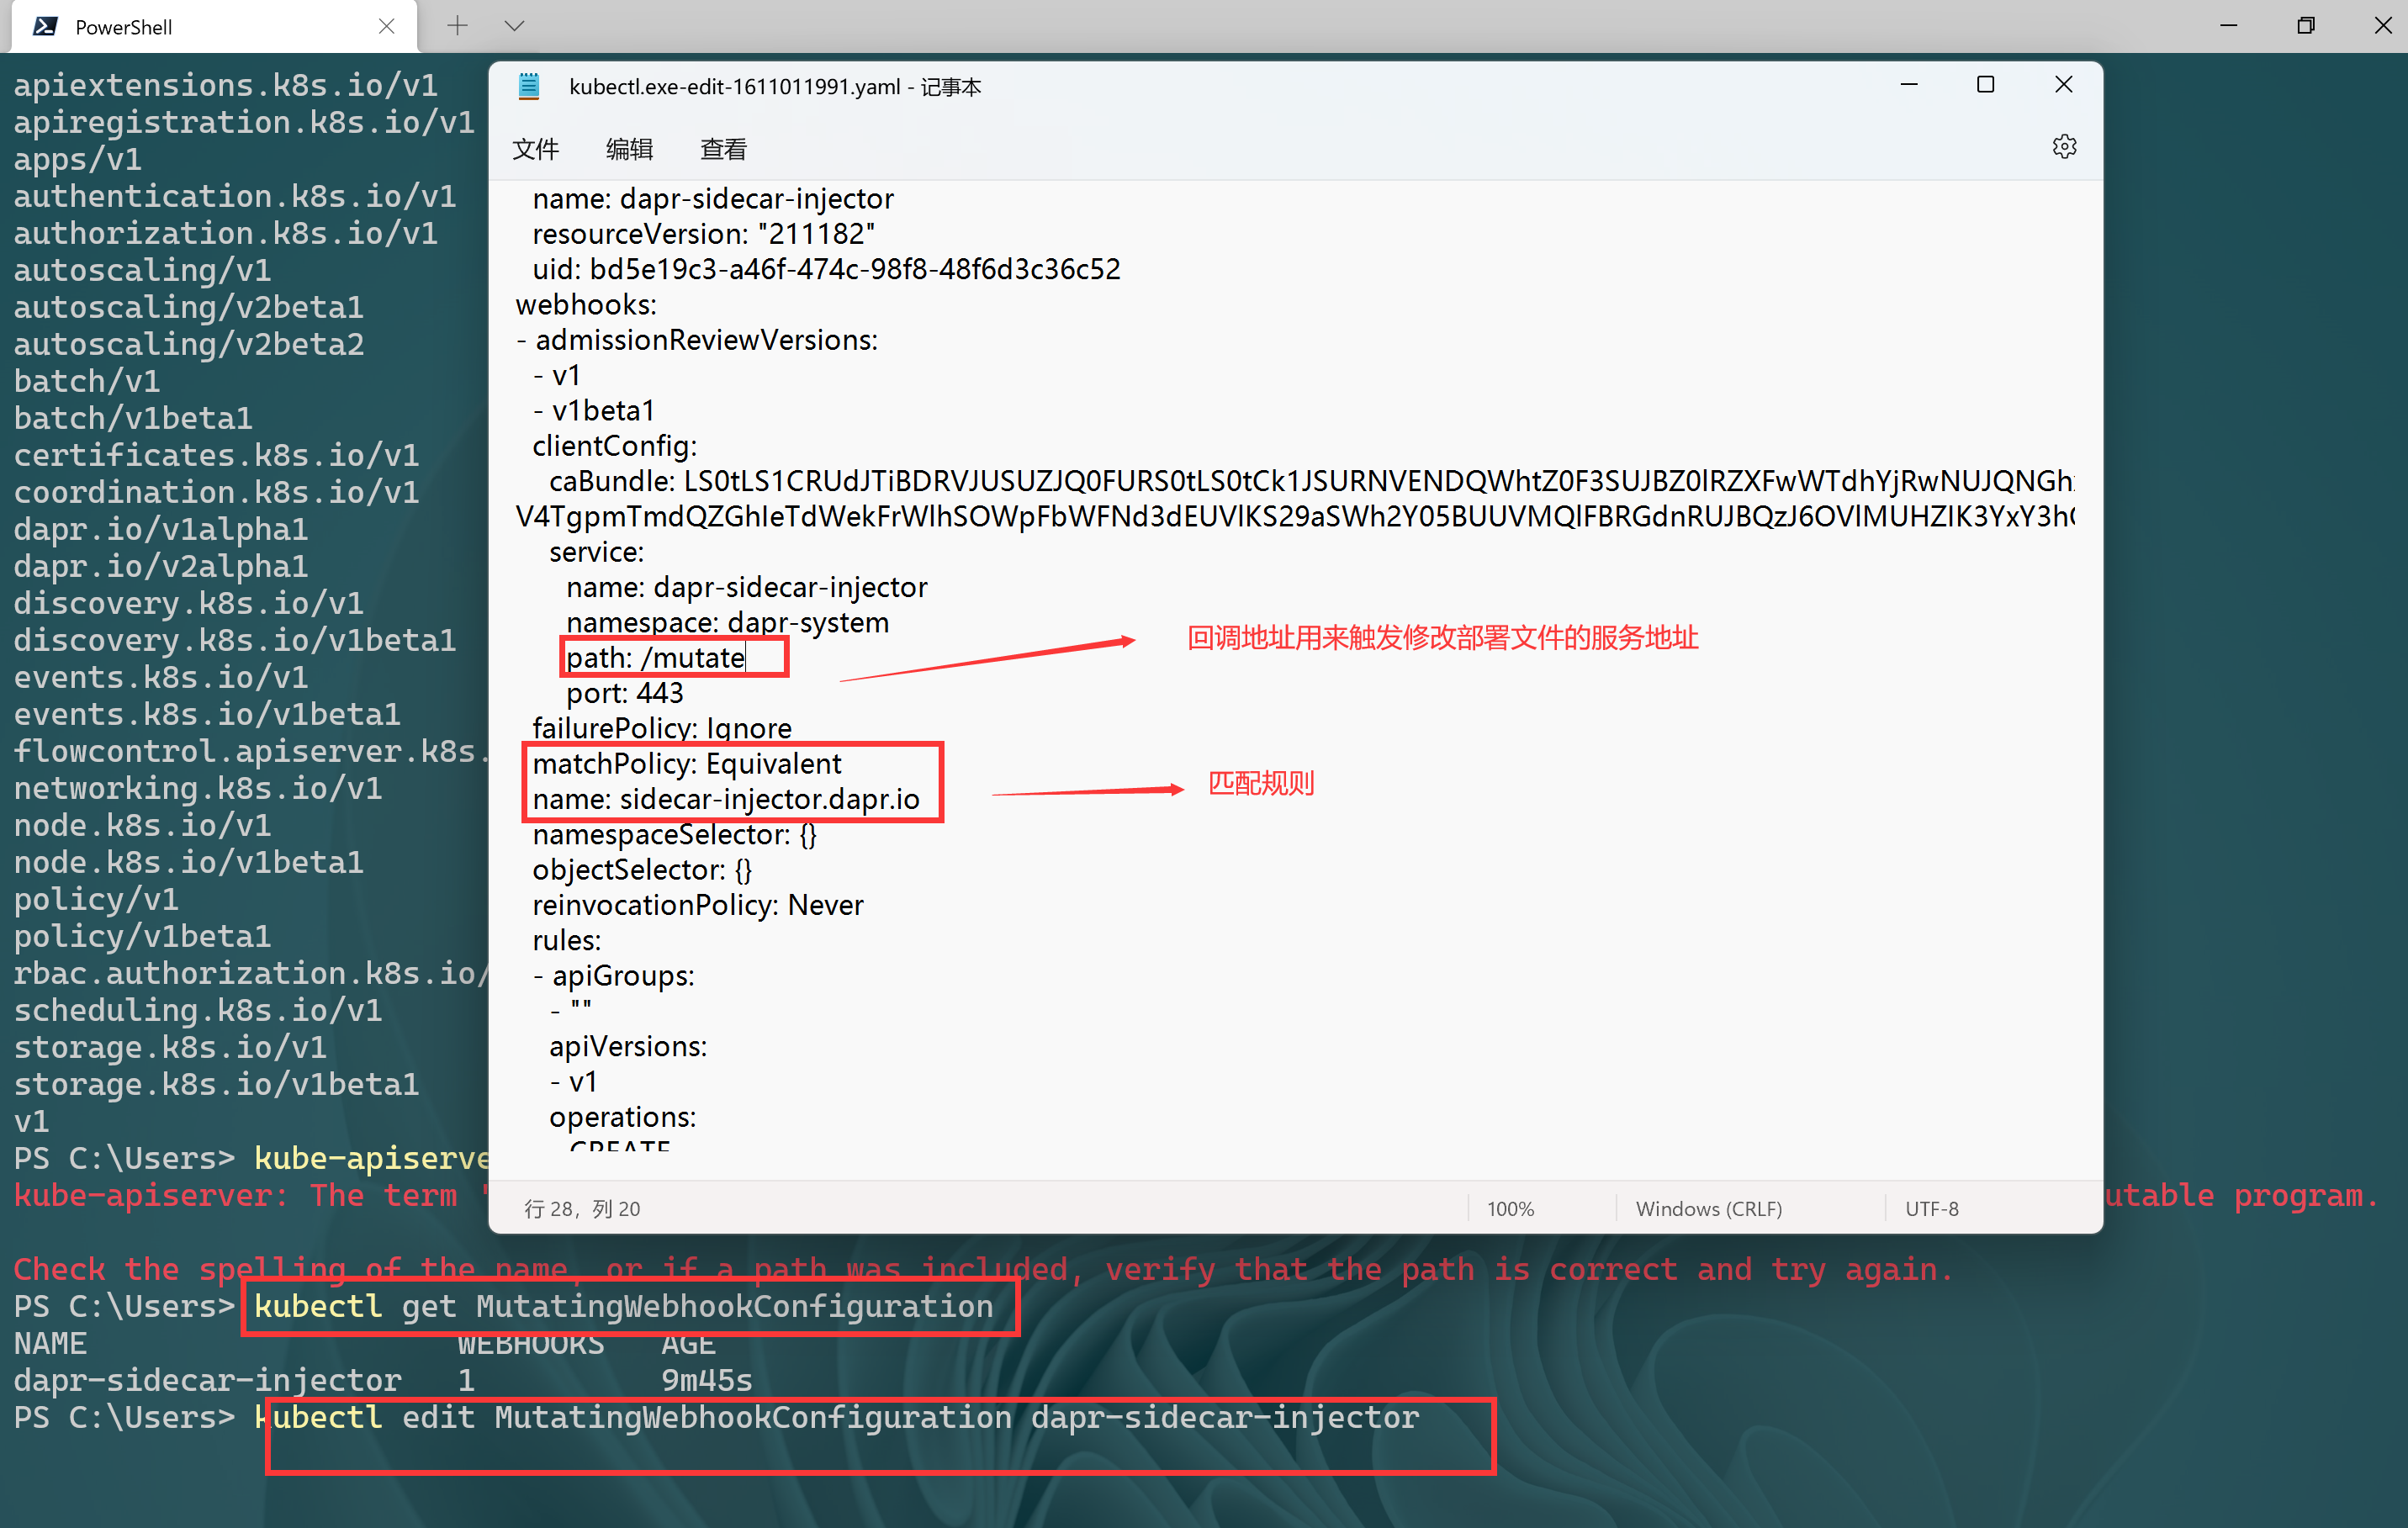Open the 文件 menu in Notepad
Screen dimensions: 2408x1528
pyautogui.click(x=535, y=149)
